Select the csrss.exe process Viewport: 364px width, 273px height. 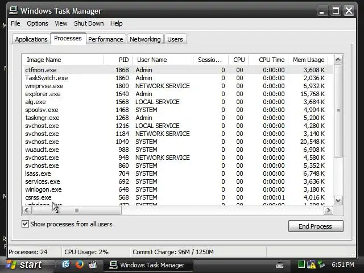pos(178,197)
